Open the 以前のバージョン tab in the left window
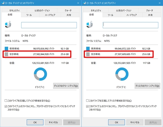163x127 pixels. tap(42, 10)
